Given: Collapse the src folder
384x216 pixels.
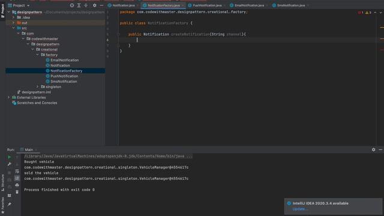Looking at the screenshot, I should (13, 28).
